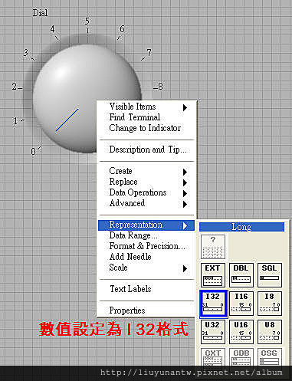
Task: Select the EXT extended precision representation
Action: point(213,275)
